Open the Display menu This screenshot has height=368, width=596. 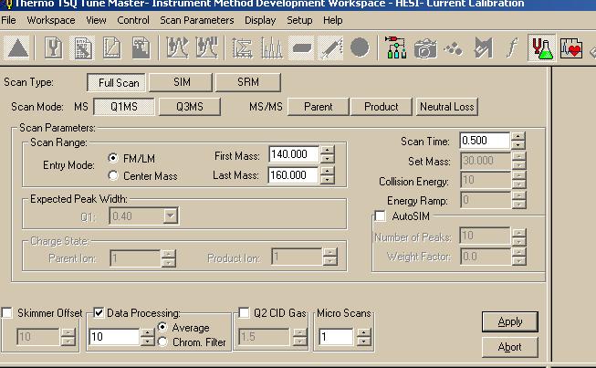click(x=260, y=20)
